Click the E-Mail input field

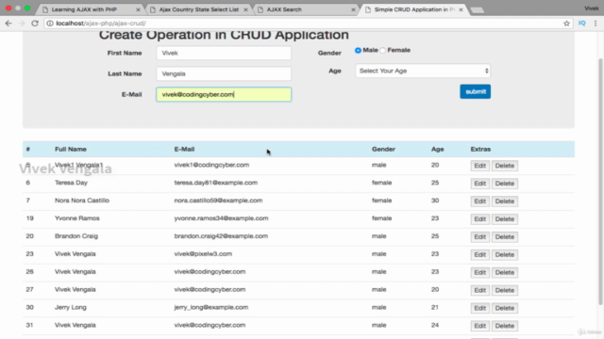pos(224,94)
